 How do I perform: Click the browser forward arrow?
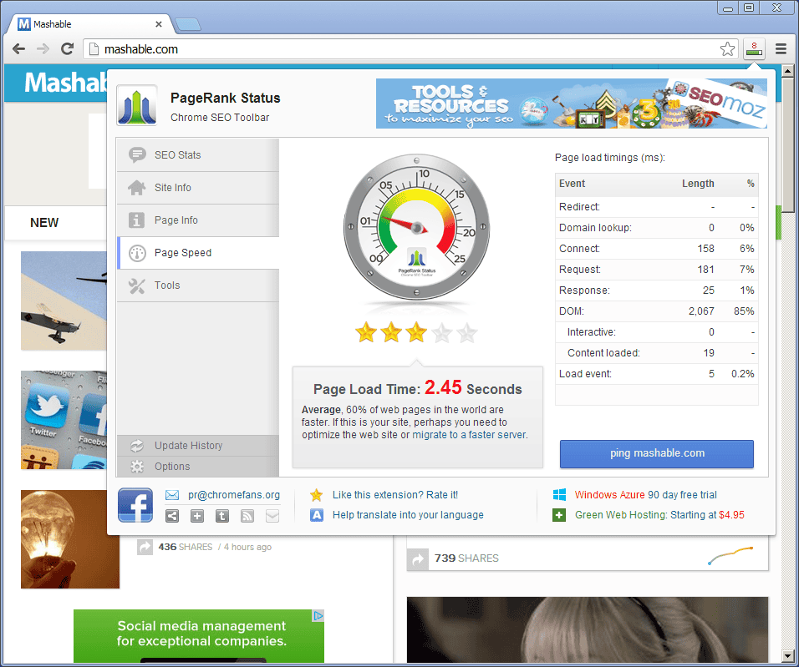[x=43, y=49]
